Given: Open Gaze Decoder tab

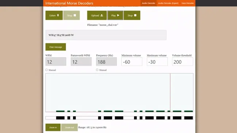Looking at the screenshot, I should (187, 3).
